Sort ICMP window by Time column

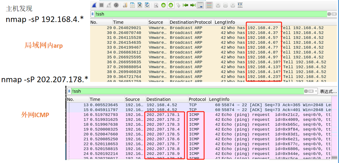107,99
